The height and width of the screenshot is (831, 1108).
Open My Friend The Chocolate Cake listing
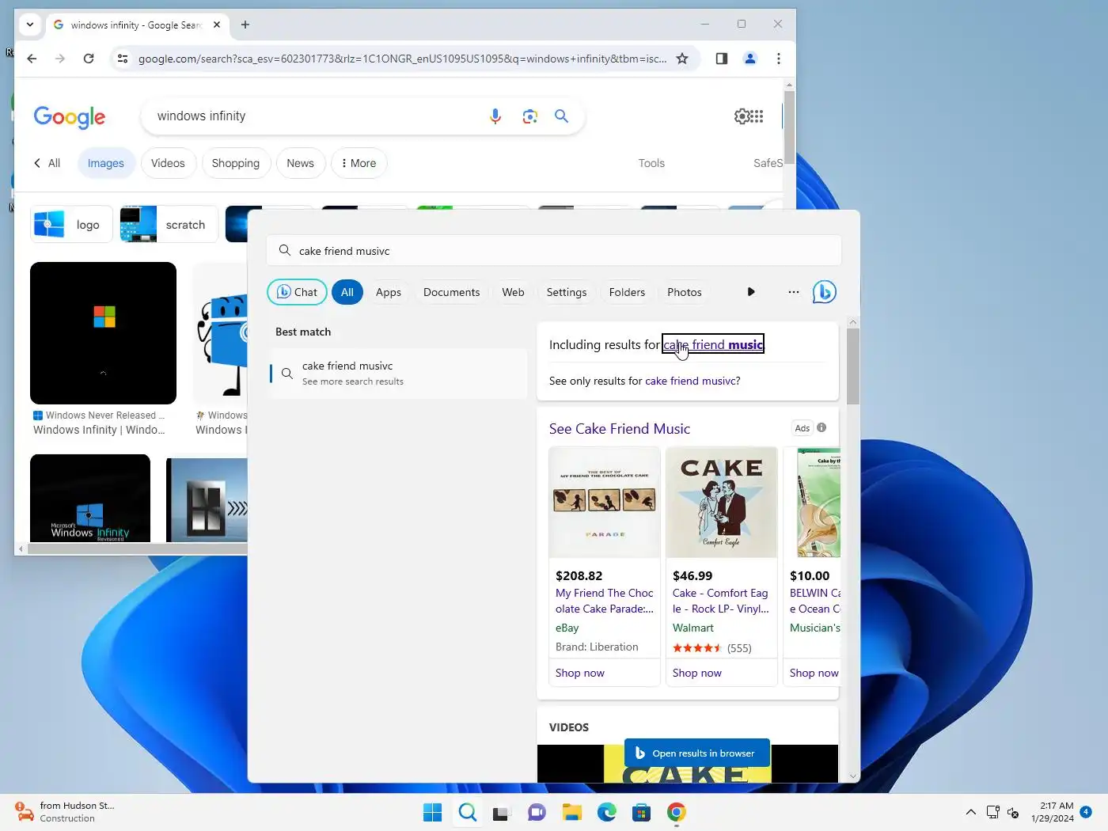605,601
